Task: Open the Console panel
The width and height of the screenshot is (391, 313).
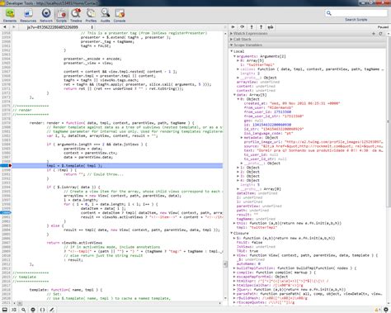Action: 120,16
